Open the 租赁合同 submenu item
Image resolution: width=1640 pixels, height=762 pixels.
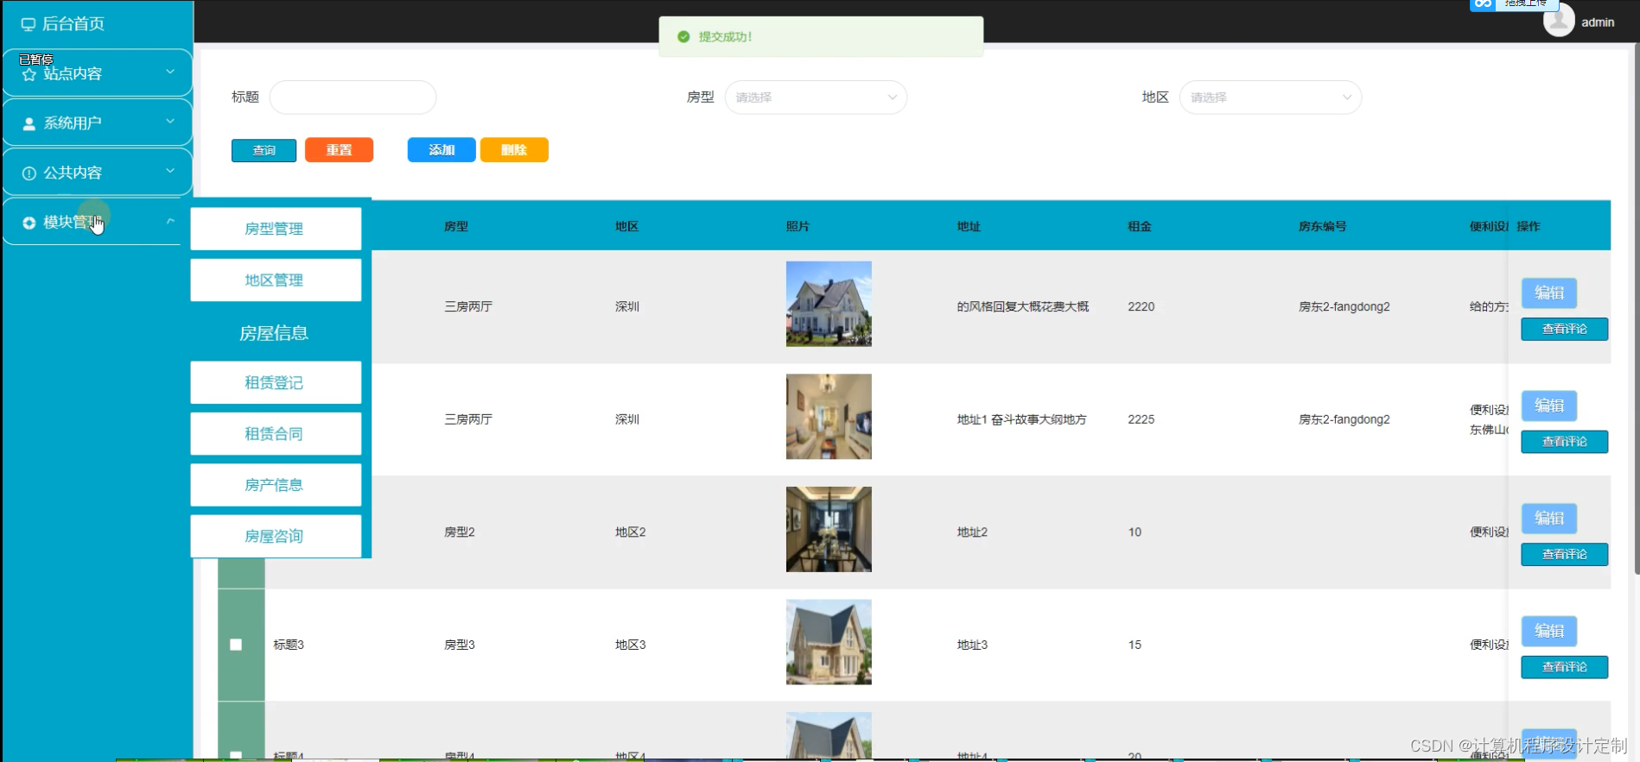276,434
